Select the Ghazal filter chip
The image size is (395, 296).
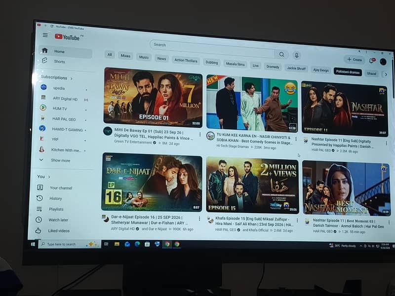coord(372,74)
